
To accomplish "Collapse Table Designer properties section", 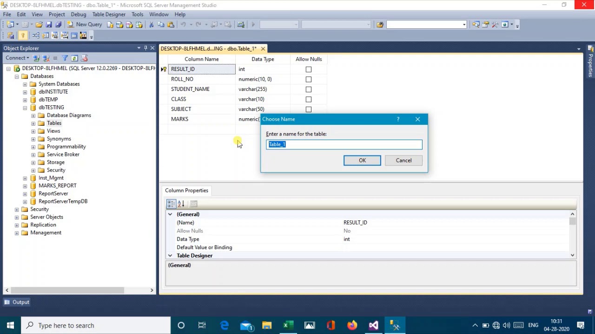I will point(170,256).
